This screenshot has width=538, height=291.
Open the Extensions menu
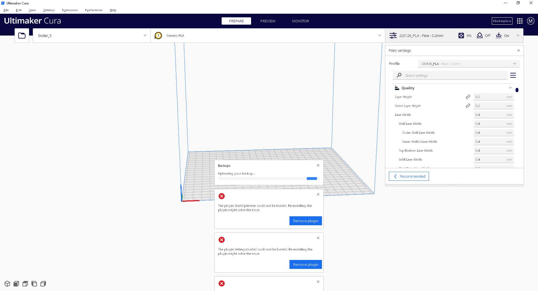click(x=70, y=10)
